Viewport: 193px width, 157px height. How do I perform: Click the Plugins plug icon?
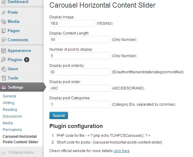[4, 60]
